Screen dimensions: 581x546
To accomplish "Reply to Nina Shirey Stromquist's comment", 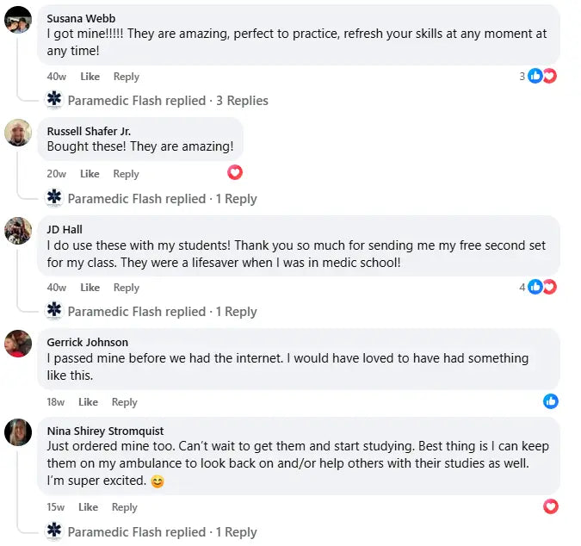I will point(124,507).
